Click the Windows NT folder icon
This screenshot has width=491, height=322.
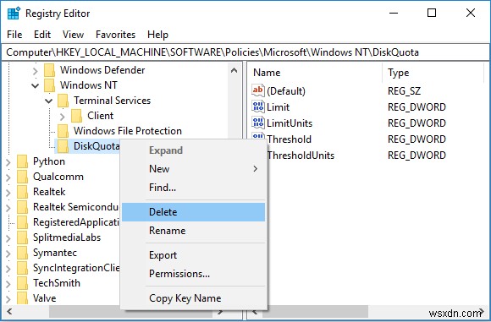[49, 85]
